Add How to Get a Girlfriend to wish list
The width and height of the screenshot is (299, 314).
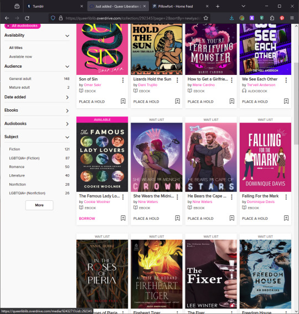[x=232, y=101]
